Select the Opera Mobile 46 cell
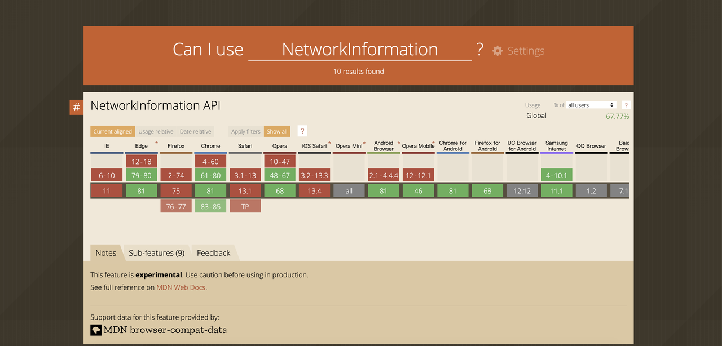The image size is (722, 346). (418, 191)
